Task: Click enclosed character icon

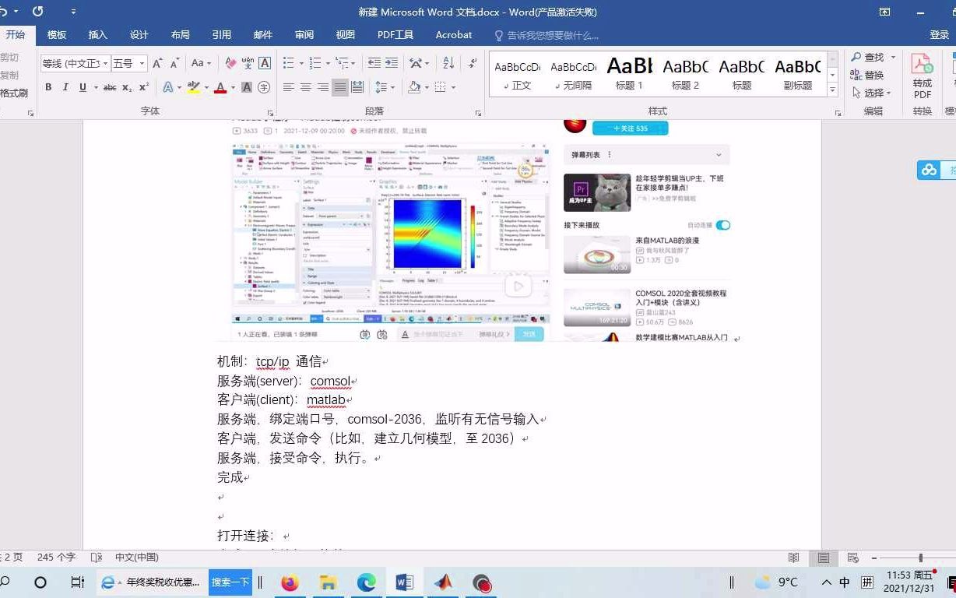Action: (264, 87)
